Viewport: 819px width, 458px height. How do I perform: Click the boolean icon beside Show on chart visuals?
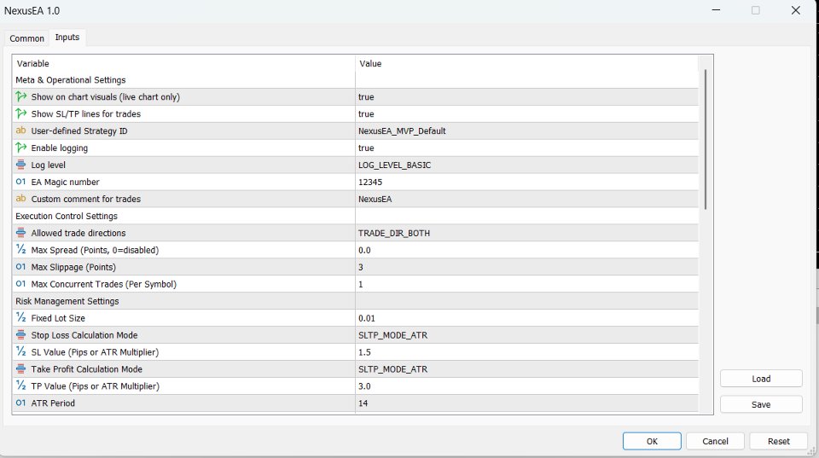20,96
